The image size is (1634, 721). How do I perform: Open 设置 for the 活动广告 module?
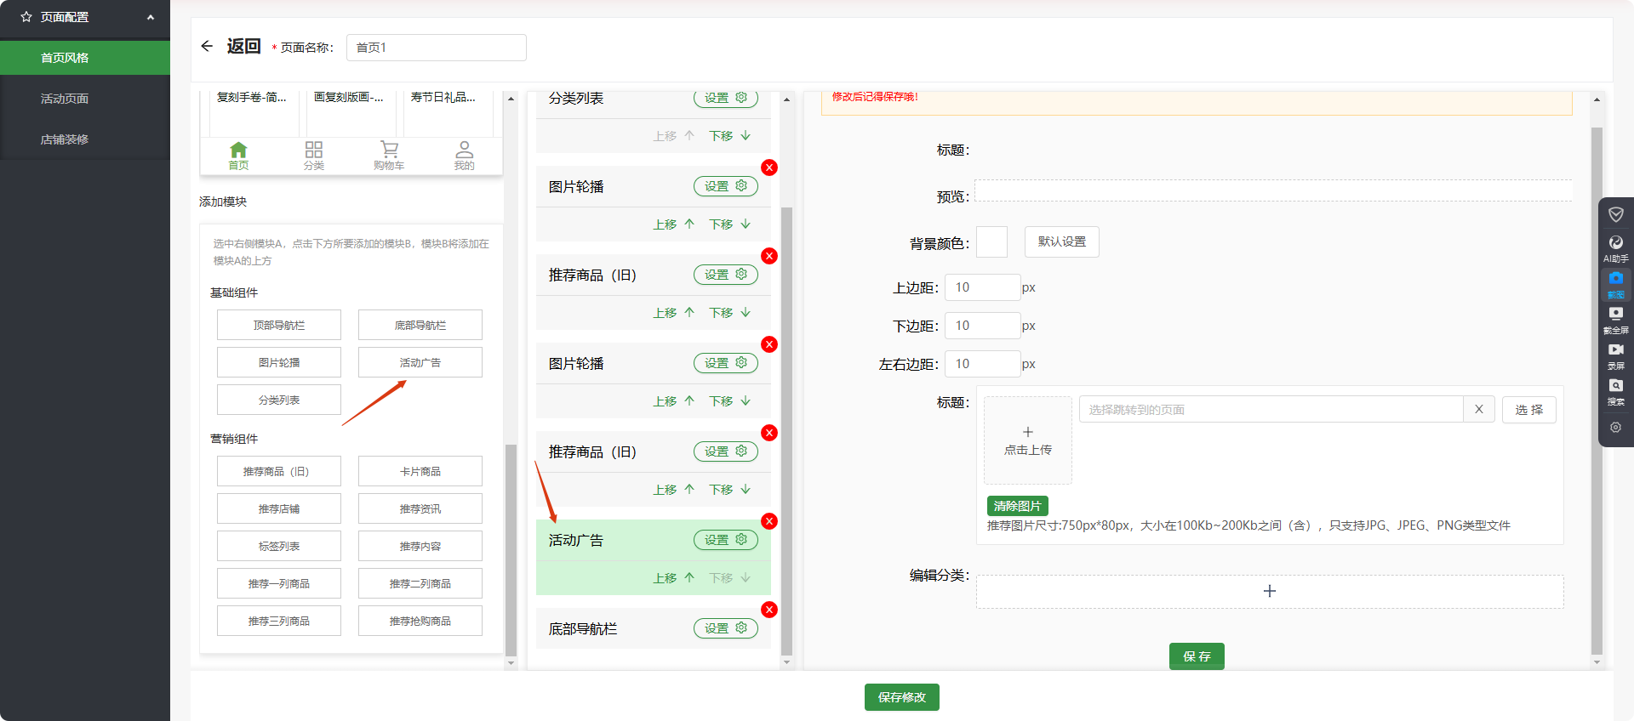[x=725, y=540]
